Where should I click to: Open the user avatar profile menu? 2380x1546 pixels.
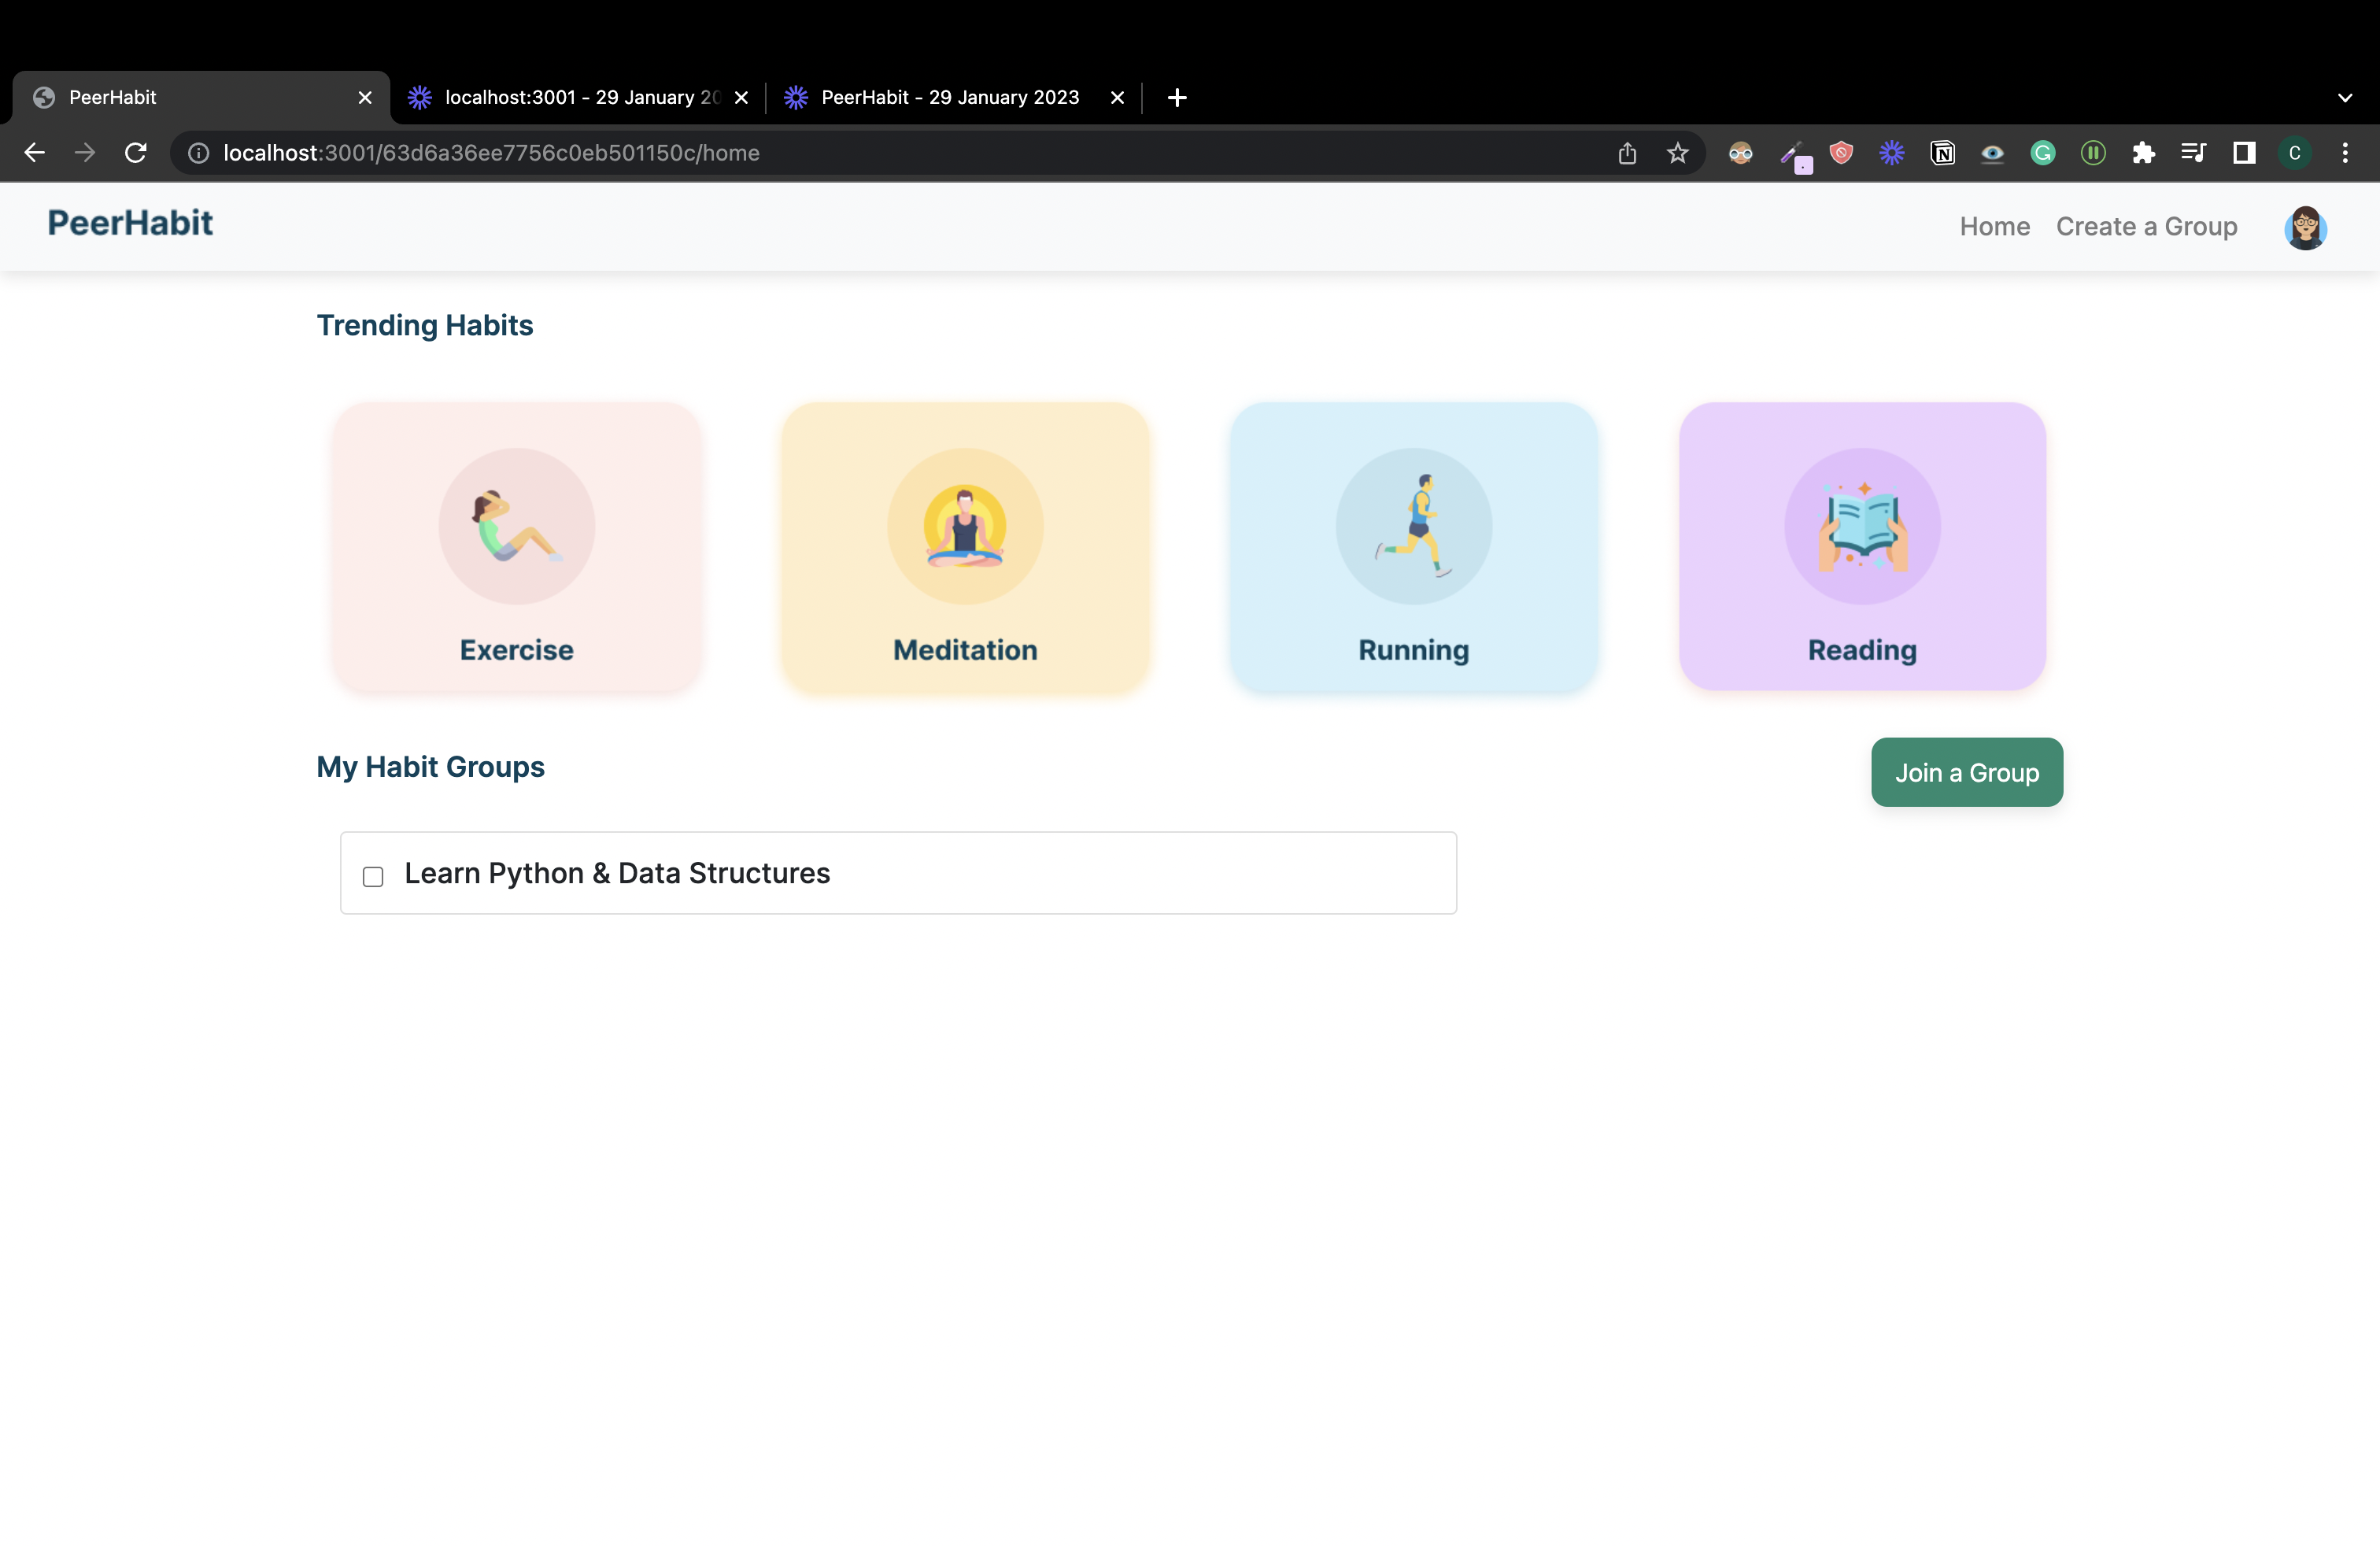pyautogui.click(x=2305, y=228)
